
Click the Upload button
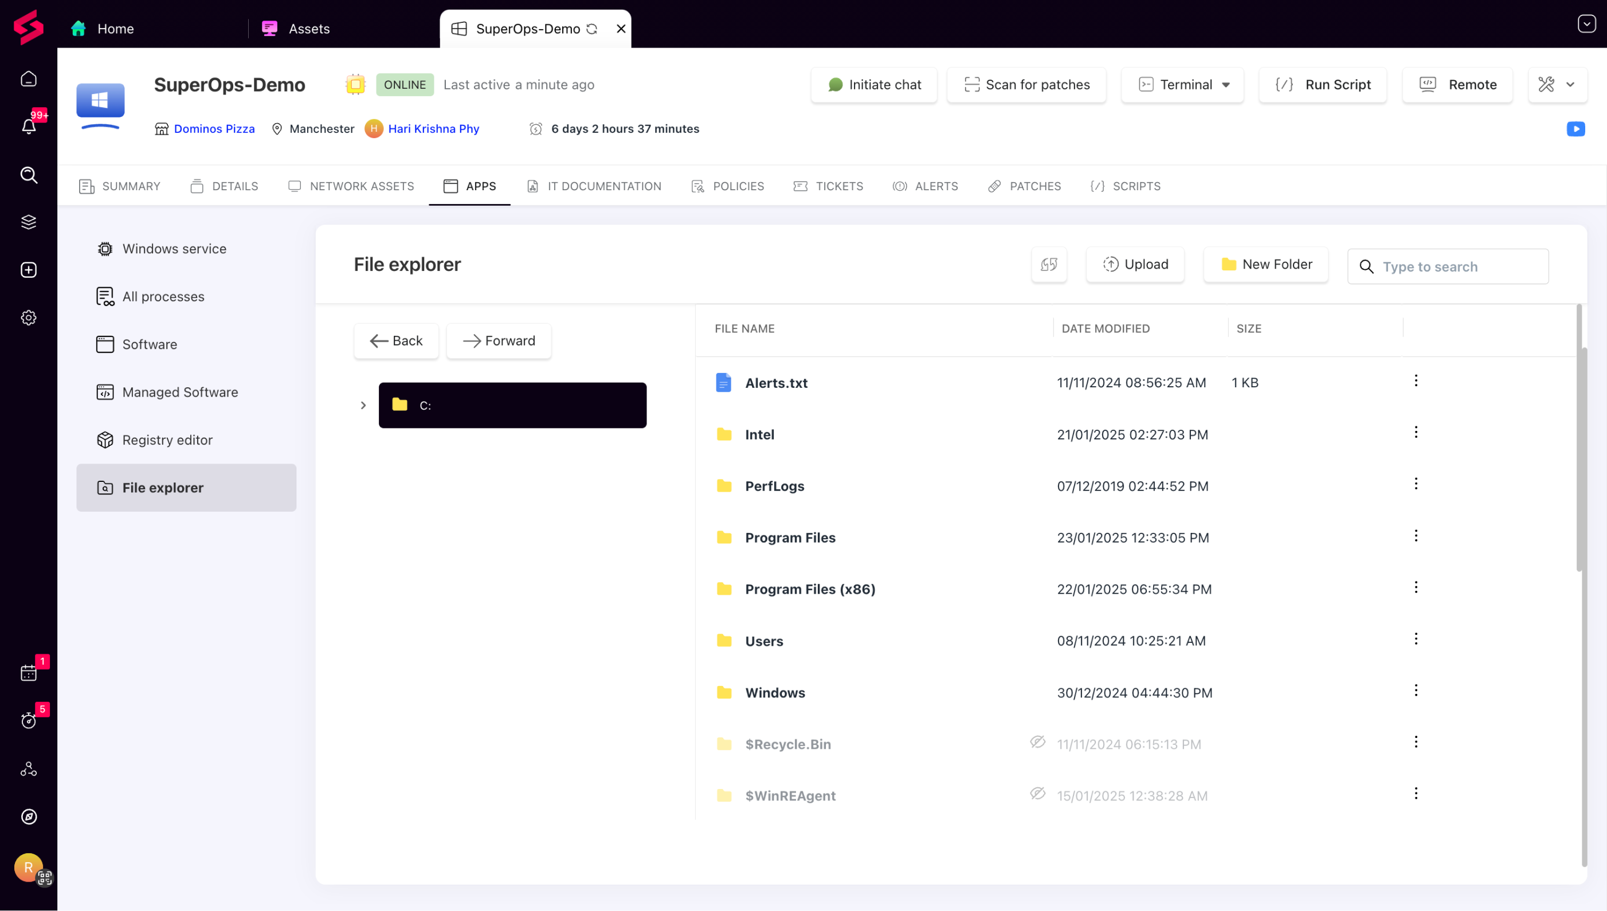1135,265
